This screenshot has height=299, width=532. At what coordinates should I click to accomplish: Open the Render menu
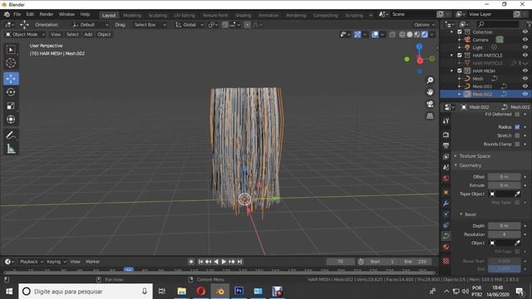click(x=47, y=14)
